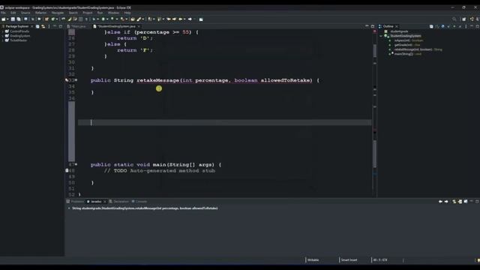The width and height of the screenshot is (480, 270).
Task: Switch to the Javadoc tab
Action: [x=96, y=202]
